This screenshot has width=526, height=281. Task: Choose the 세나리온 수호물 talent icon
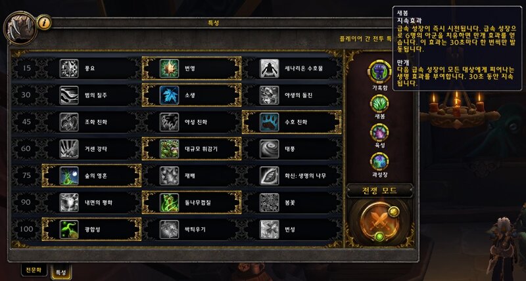(269, 68)
